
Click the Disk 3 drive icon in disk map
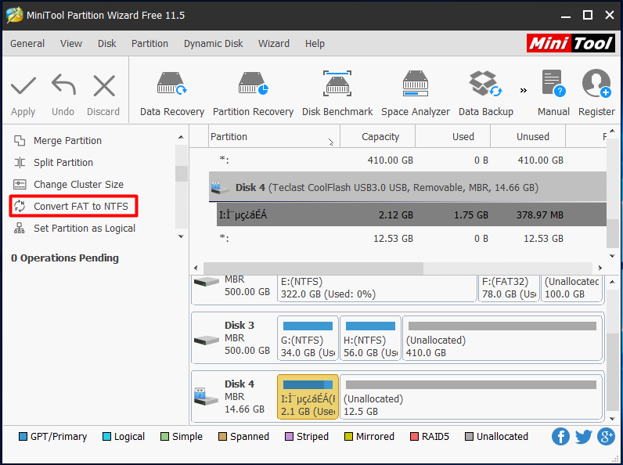206,341
